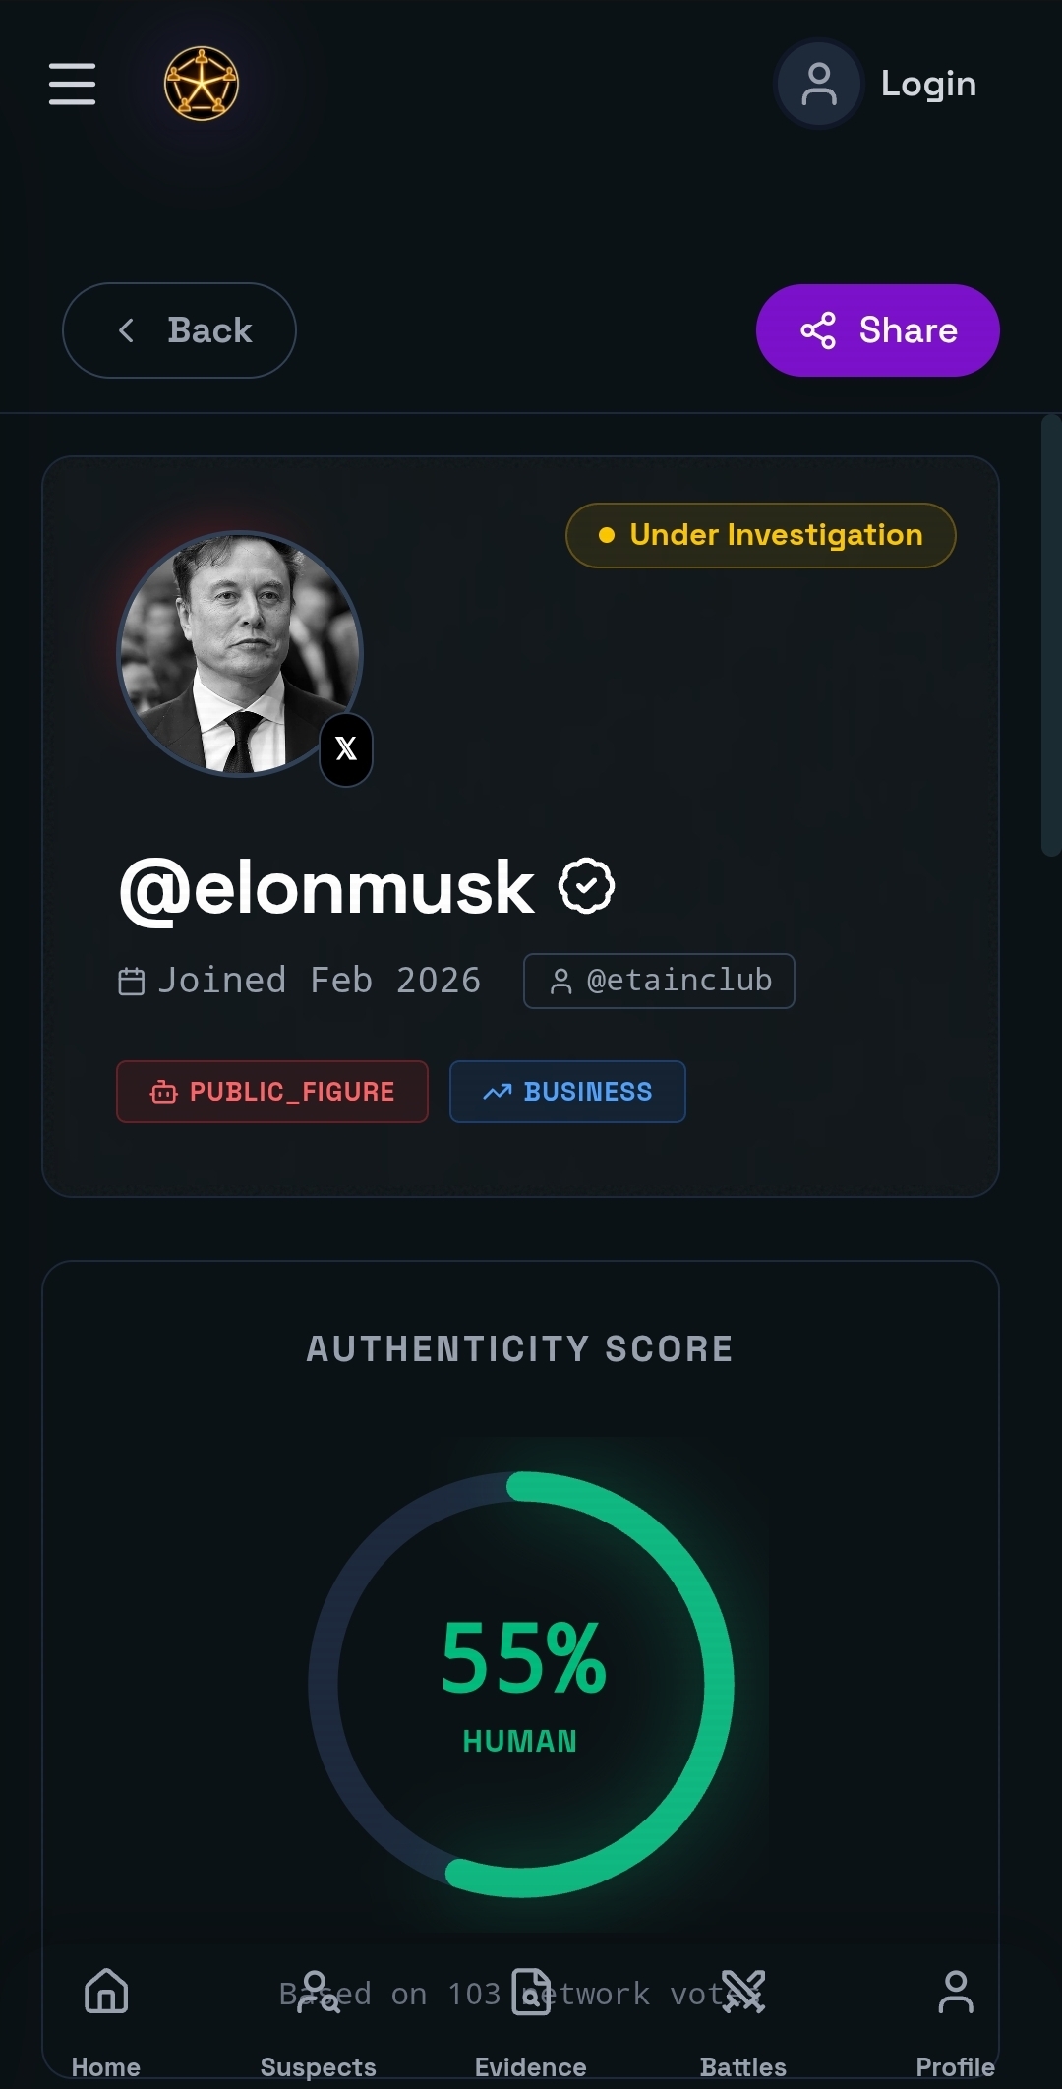Open the Elon Musk profile photo

point(240,654)
